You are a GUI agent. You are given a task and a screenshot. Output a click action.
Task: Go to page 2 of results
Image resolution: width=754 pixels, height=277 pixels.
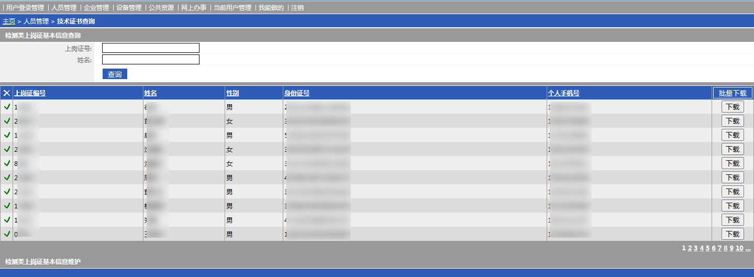click(690, 248)
